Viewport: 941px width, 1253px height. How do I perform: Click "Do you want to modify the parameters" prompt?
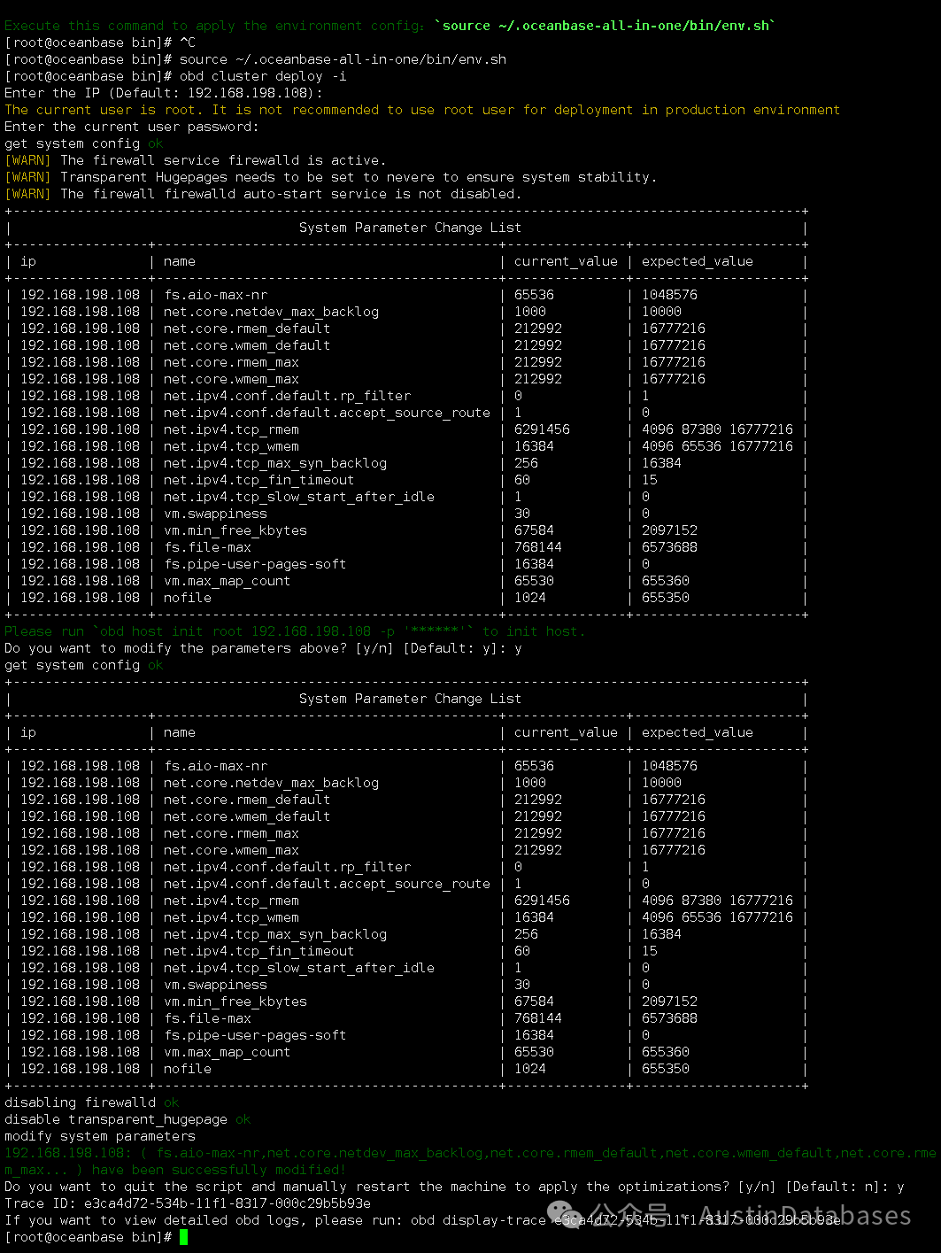pos(263,648)
